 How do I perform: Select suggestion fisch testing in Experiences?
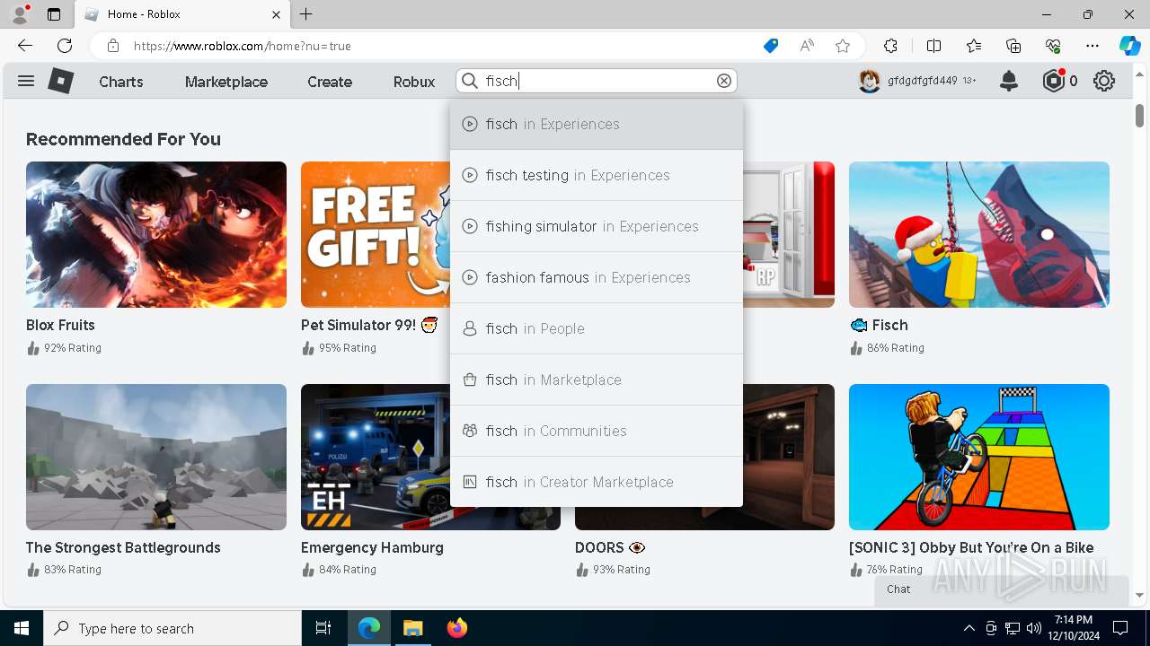(x=597, y=175)
